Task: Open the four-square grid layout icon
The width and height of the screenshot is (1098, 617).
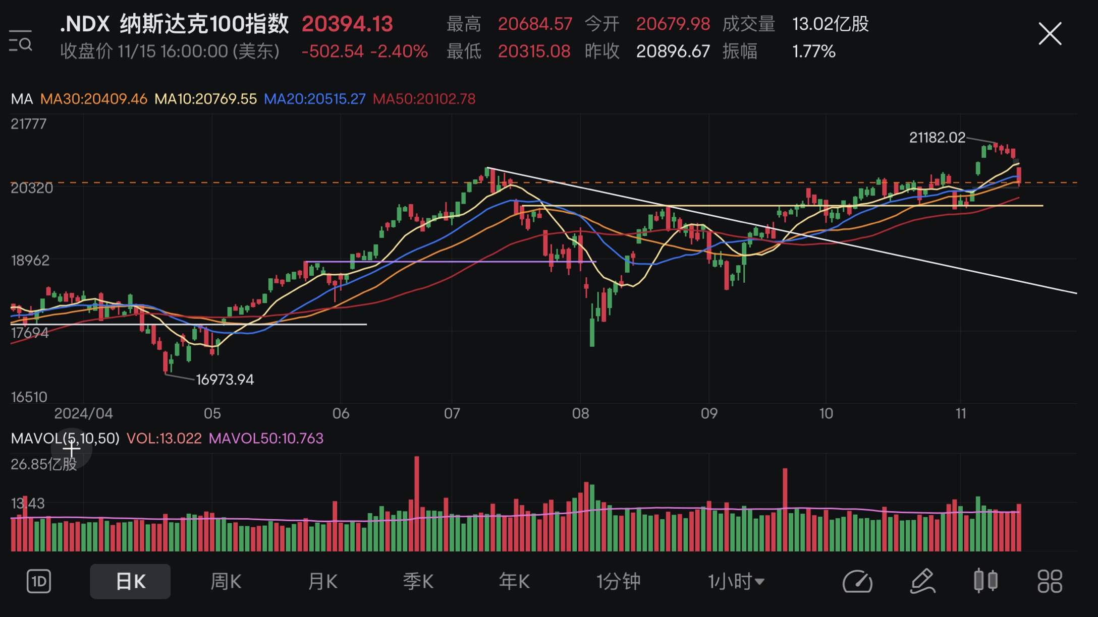Action: pyautogui.click(x=1050, y=581)
